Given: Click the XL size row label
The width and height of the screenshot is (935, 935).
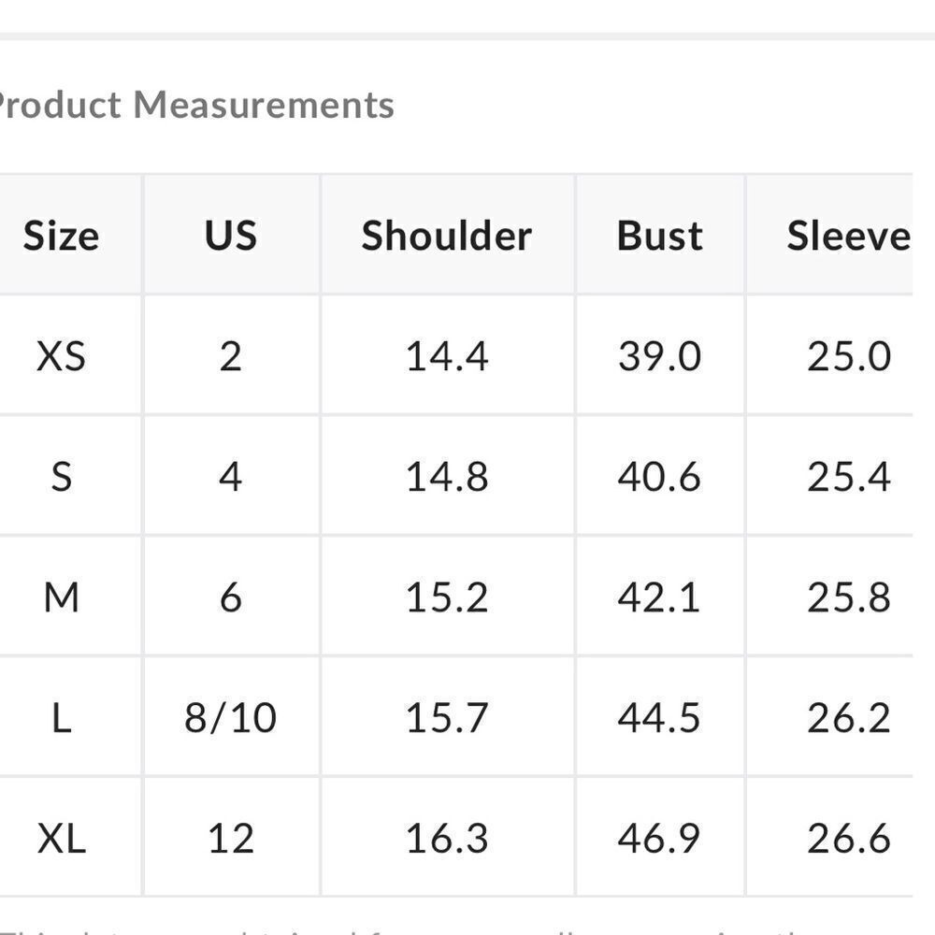Looking at the screenshot, I should tap(62, 839).
